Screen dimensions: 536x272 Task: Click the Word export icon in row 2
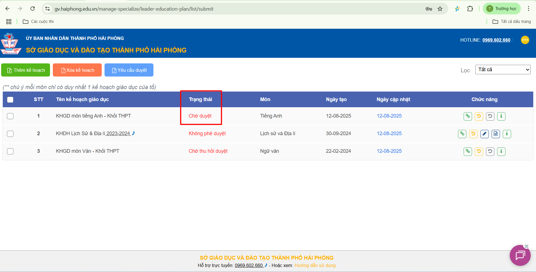495,134
